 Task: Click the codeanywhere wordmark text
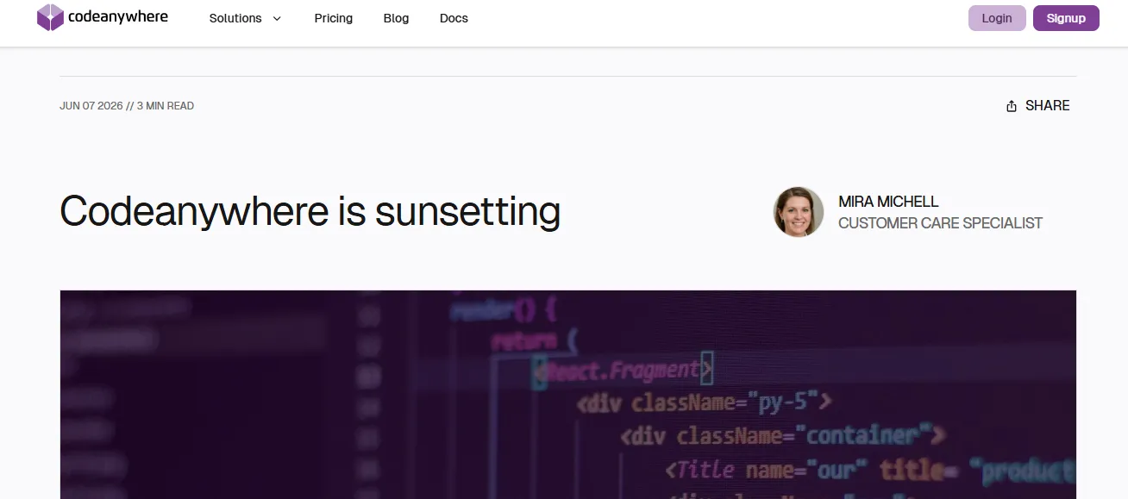tap(118, 16)
